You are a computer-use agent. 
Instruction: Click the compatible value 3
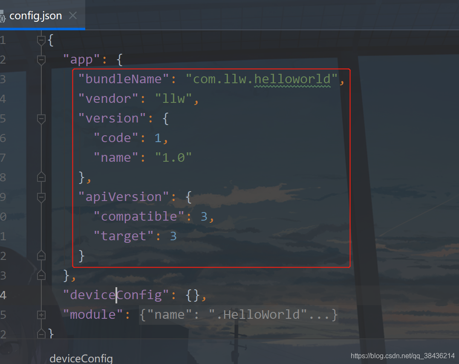[204, 217]
